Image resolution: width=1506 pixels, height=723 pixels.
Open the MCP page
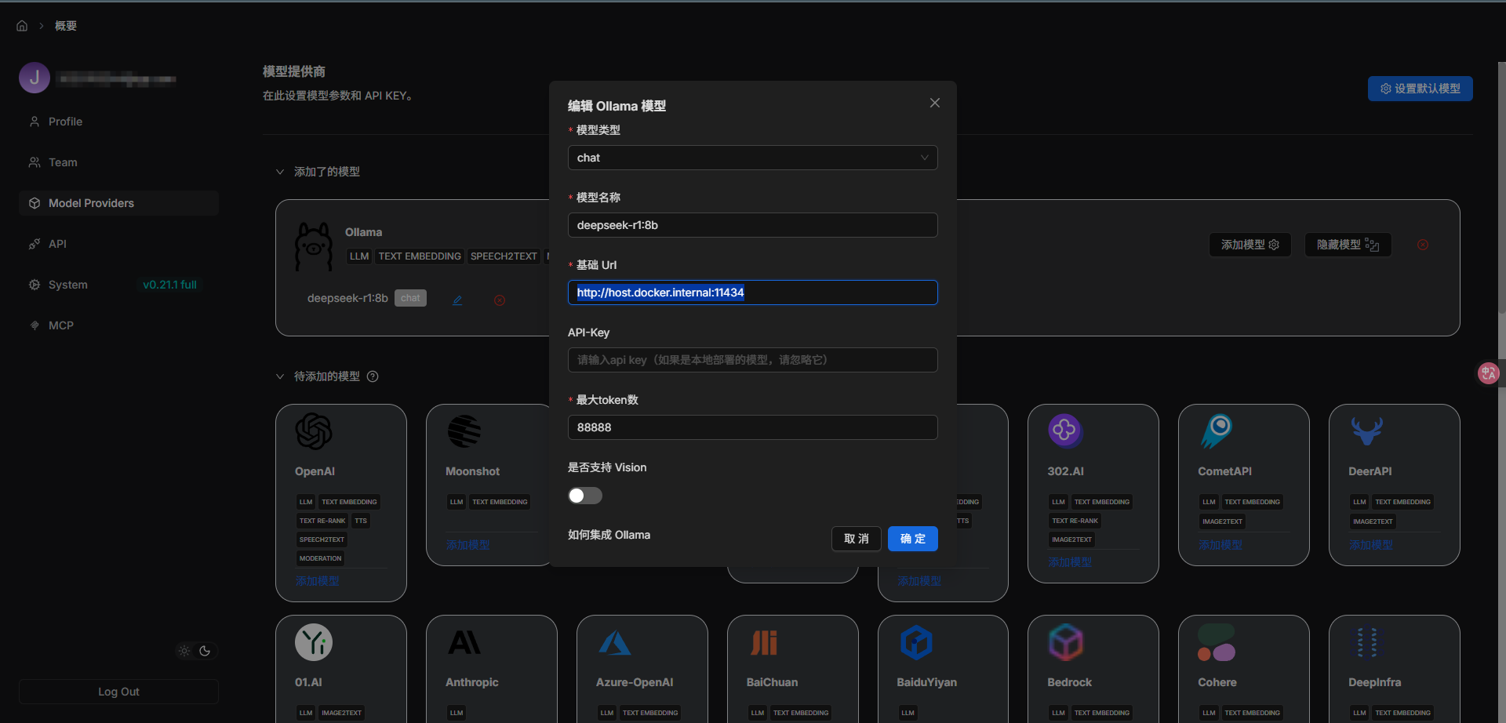(118, 325)
